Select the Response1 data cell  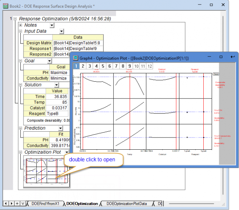(78, 49)
